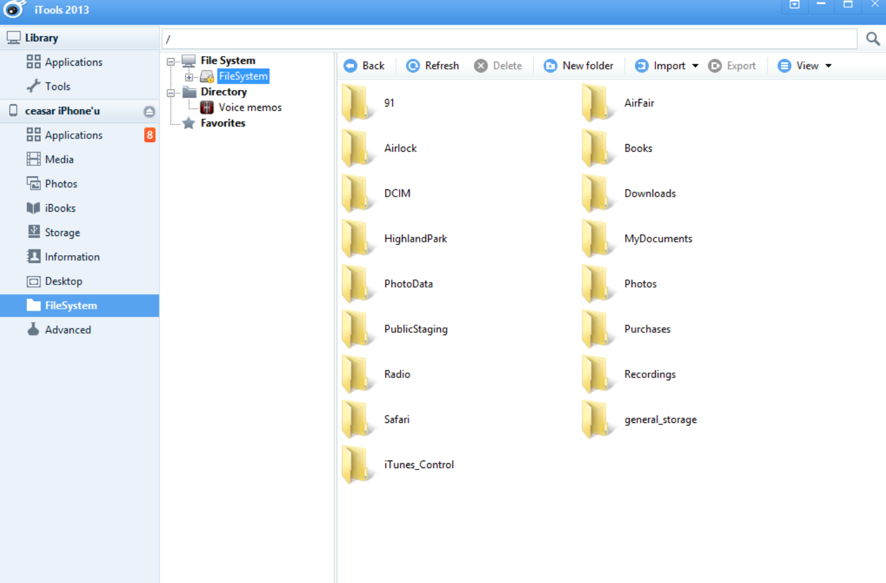Open the Voice memos directory
Screen dimensions: 886x583
pyautogui.click(x=249, y=107)
